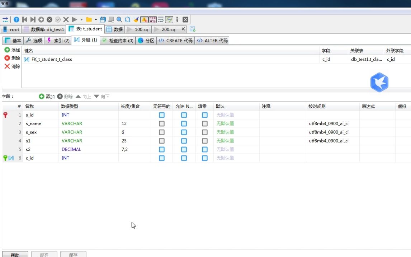Click the 保存 save button at the bottom

(x=73, y=255)
